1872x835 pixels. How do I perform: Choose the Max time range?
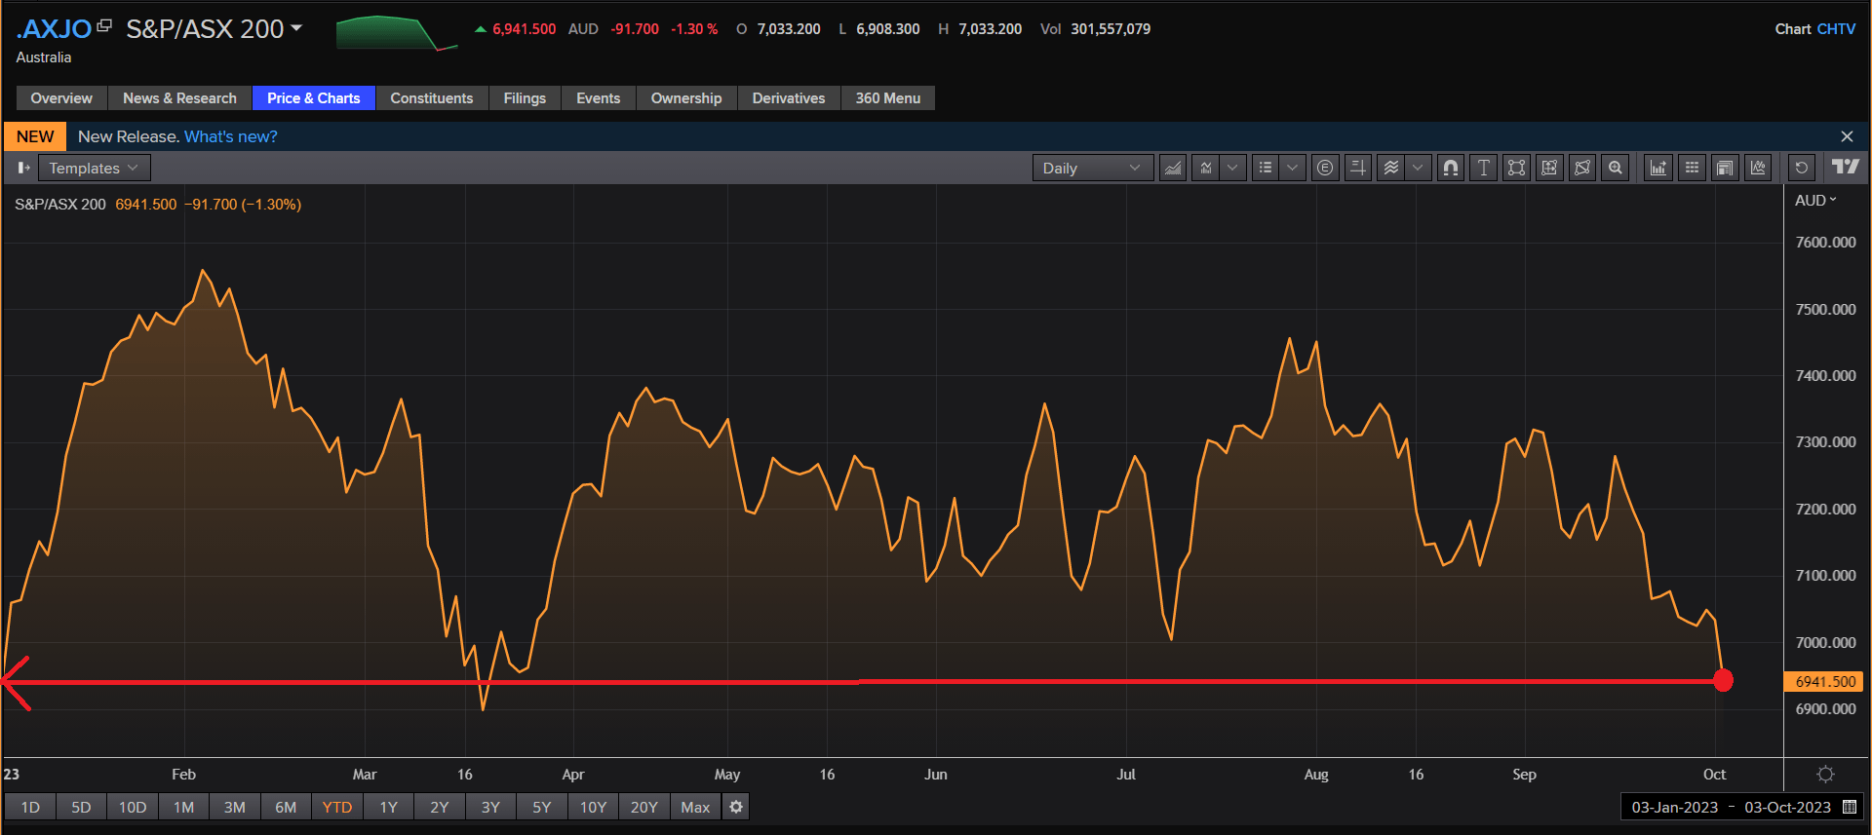coord(695,807)
